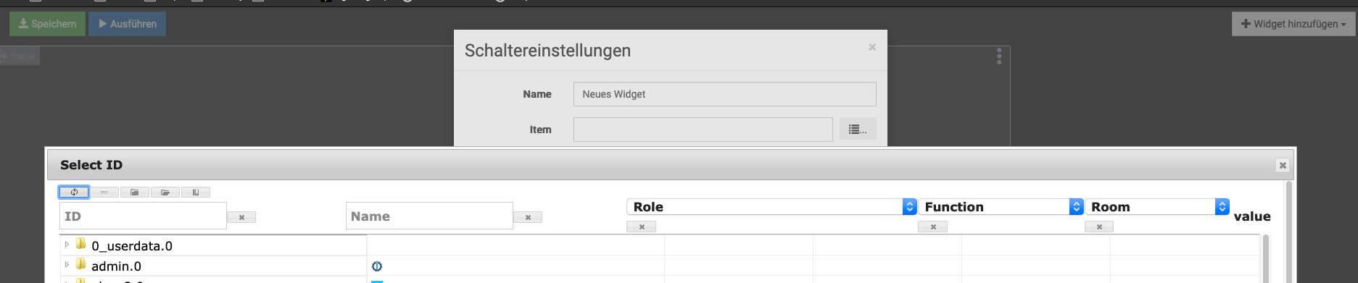This screenshot has height=283, width=1358.
Task: Expand the admin.0 tree node
Action: click(x=67, y=265)
